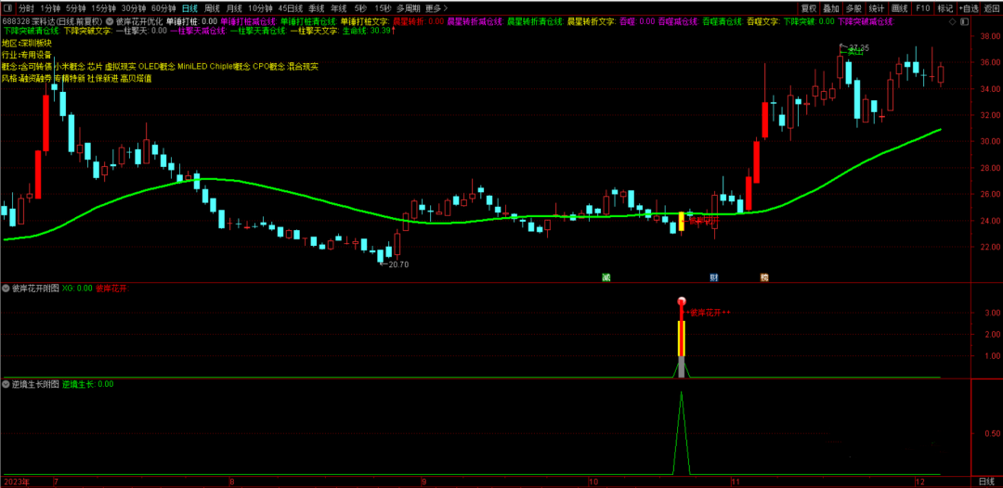This screenshot has width=1003, height=488.
Task: Click the 减 event marker on chart
Action: coord(606,276)
